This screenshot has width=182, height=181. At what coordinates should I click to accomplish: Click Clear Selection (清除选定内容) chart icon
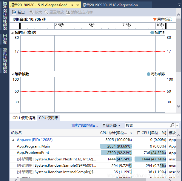click(x=68, y=12)
